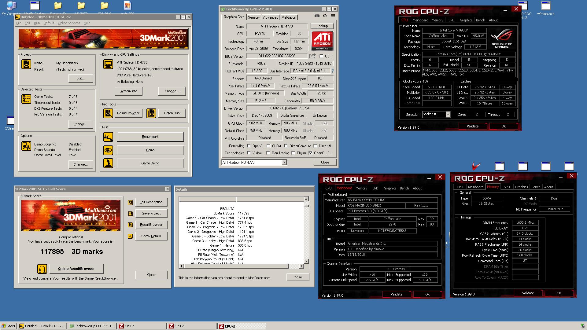Toggle the CUDA checkbox
587x330 pixels.
pyautogui.click(x=268, y=146)
